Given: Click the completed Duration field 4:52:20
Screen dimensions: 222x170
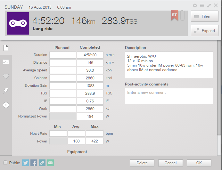Looking at the screenshot, I should [x=90, y=55].
